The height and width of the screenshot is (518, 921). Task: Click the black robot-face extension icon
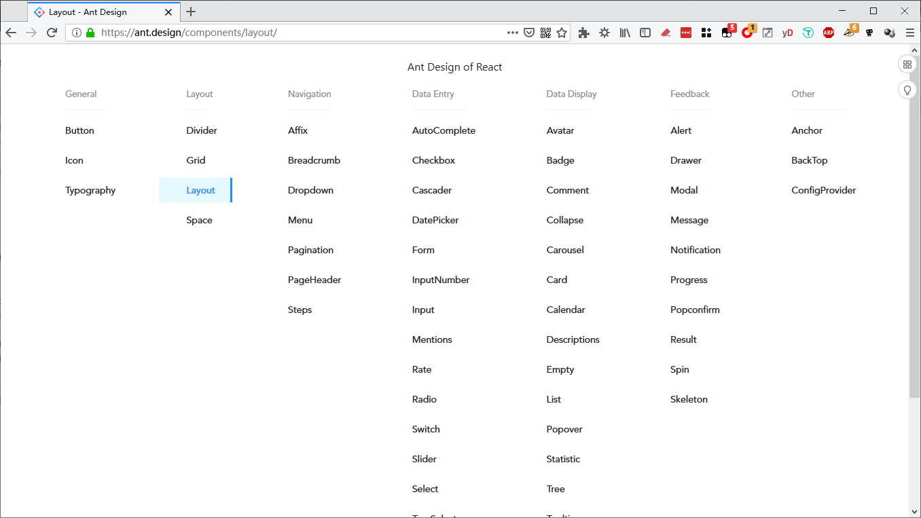pyautogui.click(x=869, y=33)
